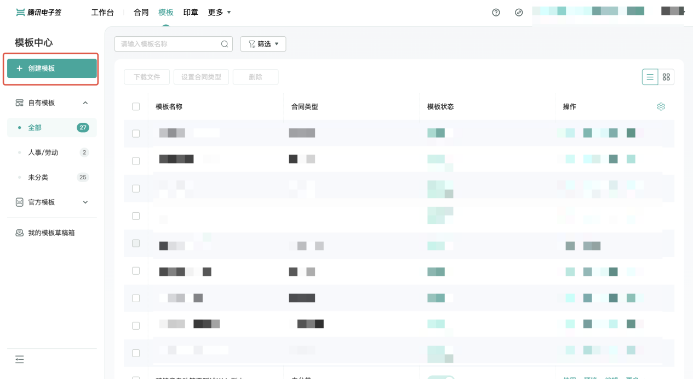The height and width of the screenshot is (379, 693).
Task: Click the 模板状态 column header
Action: click(x=440, y=106)
